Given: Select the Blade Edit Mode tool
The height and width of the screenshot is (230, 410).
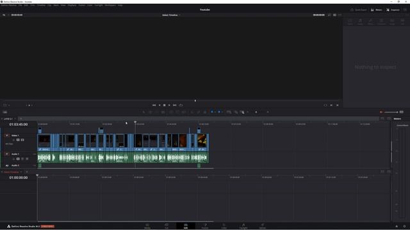Looking at the screenshot, I should tap(163, 112).
